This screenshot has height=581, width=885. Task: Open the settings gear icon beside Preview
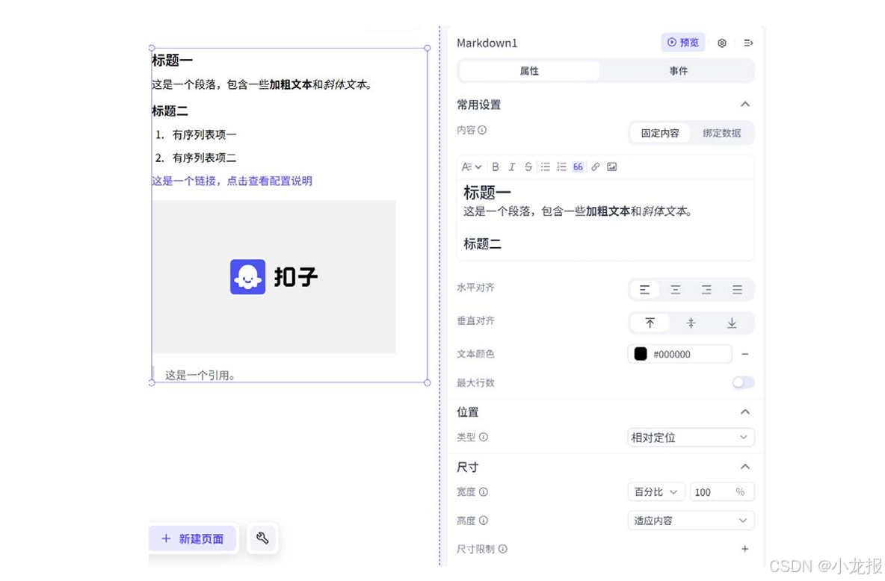click(722, 43)
